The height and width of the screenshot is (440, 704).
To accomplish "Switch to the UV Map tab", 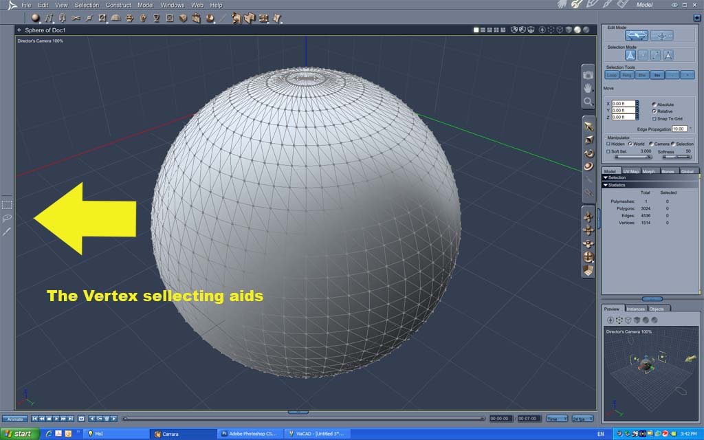I will 631,171.
